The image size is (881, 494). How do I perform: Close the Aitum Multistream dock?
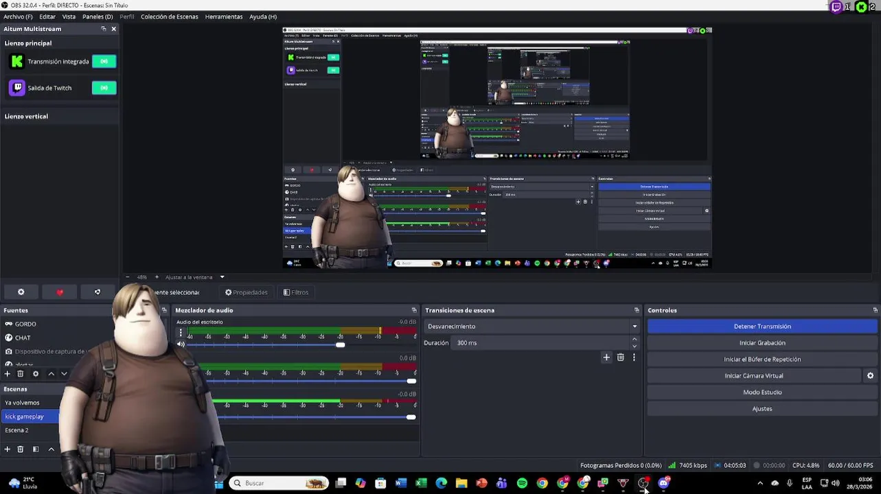coord(114,29)
